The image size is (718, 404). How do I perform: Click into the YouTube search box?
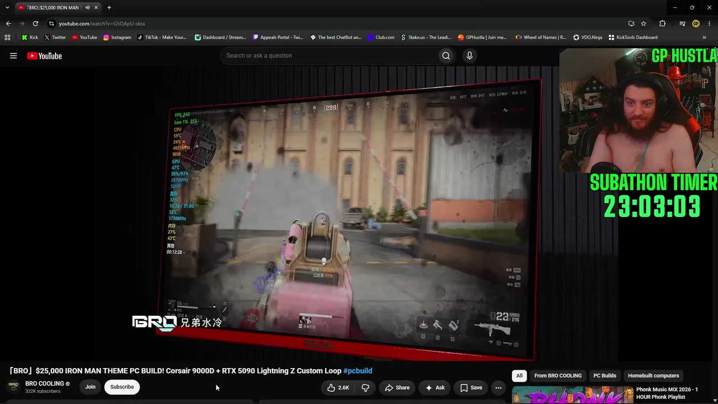329,56
